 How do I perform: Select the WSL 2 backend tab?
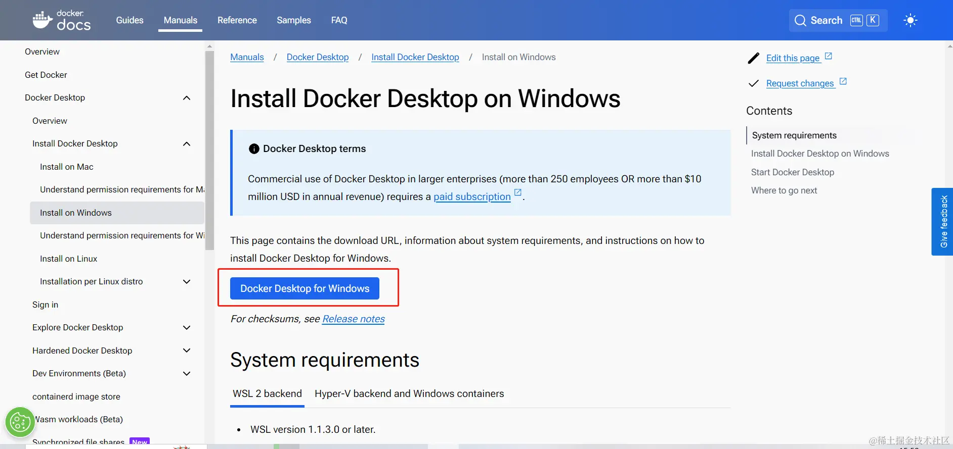(x=267, y=394)
